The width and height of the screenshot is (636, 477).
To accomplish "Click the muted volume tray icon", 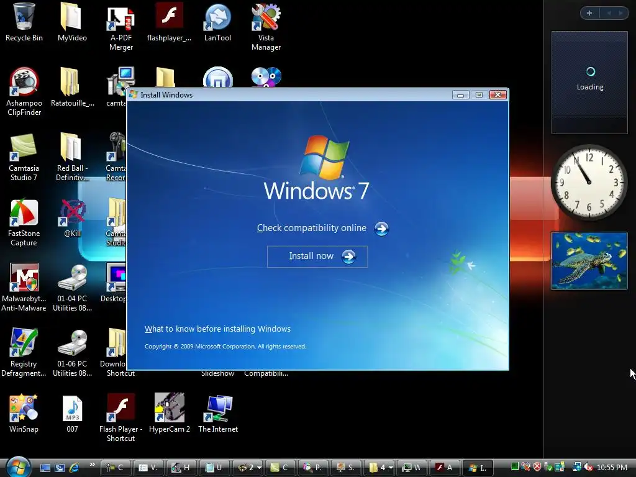I will (588, 467).
